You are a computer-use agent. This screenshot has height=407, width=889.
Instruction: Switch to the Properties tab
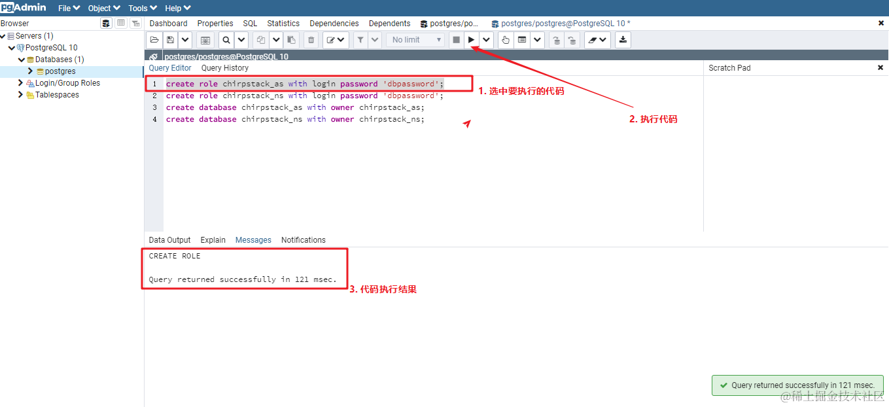point(215,23)
